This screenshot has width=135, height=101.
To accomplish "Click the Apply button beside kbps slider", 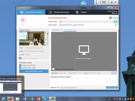I will 114,73.
